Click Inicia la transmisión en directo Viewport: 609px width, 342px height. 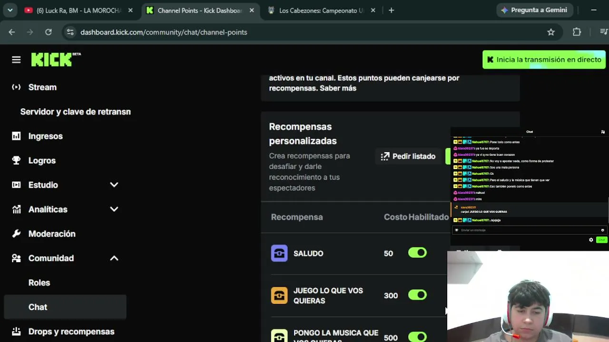point(544,60)
